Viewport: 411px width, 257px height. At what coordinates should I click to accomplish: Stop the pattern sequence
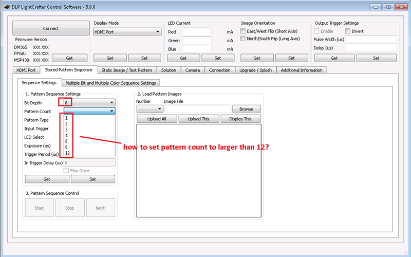[x=70, y=208]
